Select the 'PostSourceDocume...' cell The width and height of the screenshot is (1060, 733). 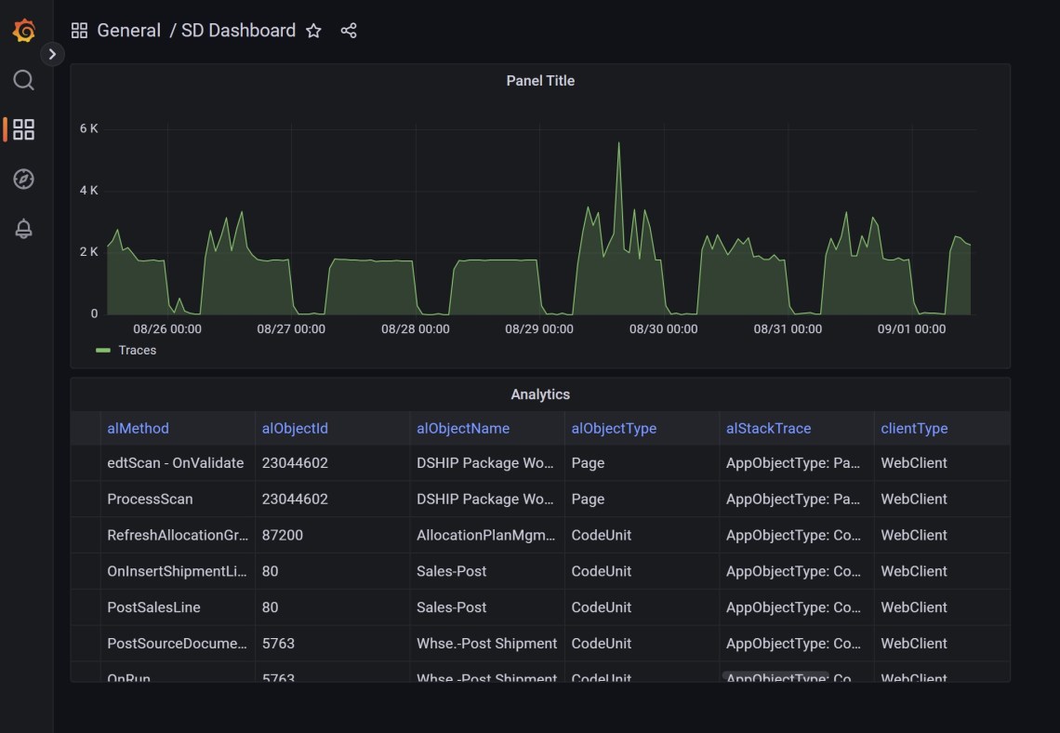pyautogui.click(x=178, y=644)
